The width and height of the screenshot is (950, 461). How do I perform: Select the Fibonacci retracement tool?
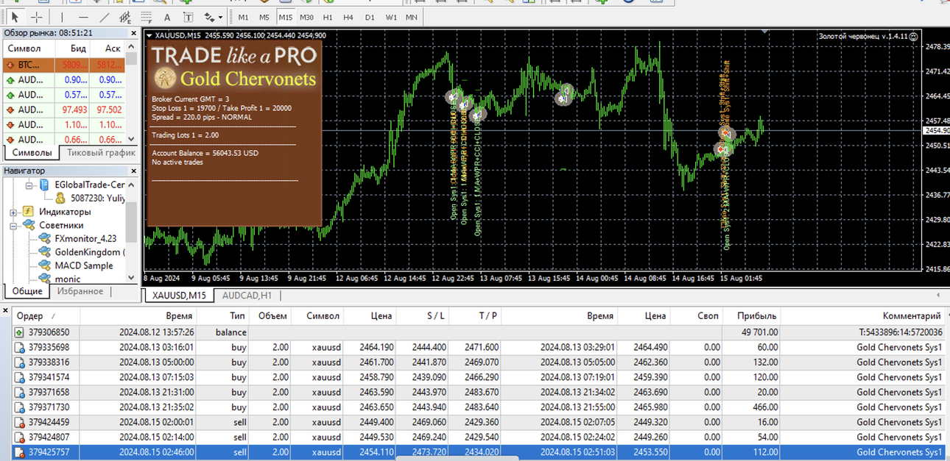coord(147,17)
